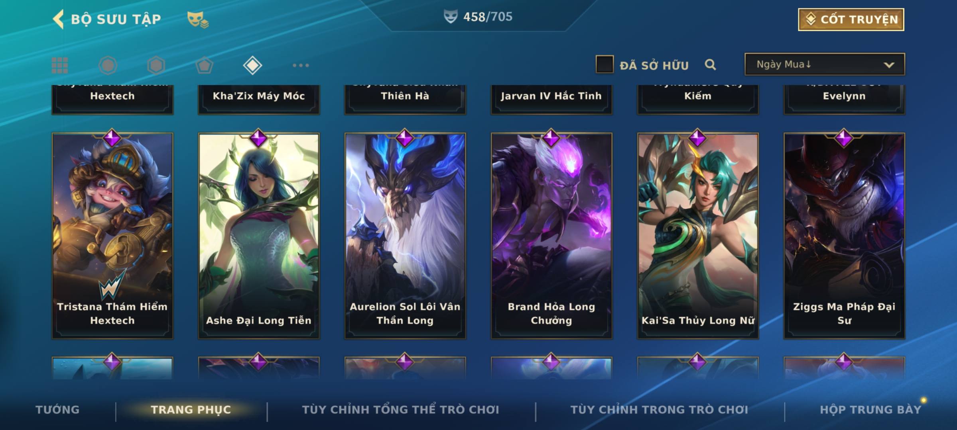Go back using the Bộ Sưu Tập arrow
The image size is (957, 430).
(x=58, y=19)
